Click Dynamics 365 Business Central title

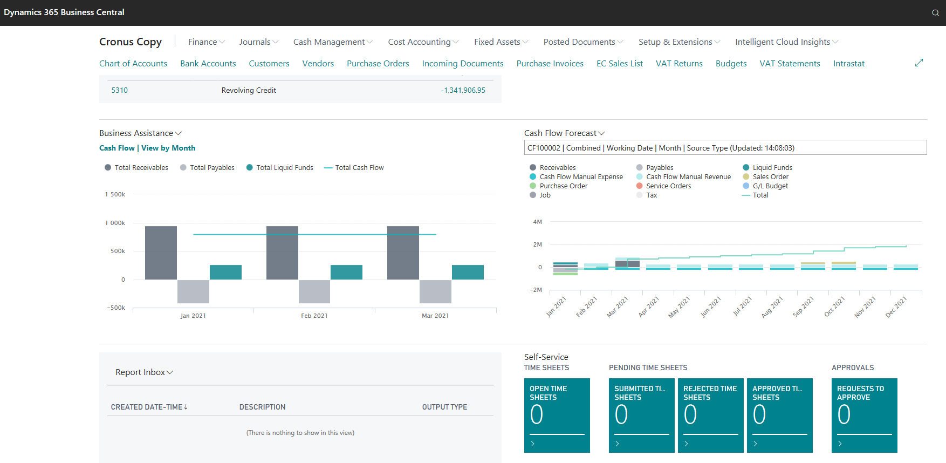coord(64,12)
